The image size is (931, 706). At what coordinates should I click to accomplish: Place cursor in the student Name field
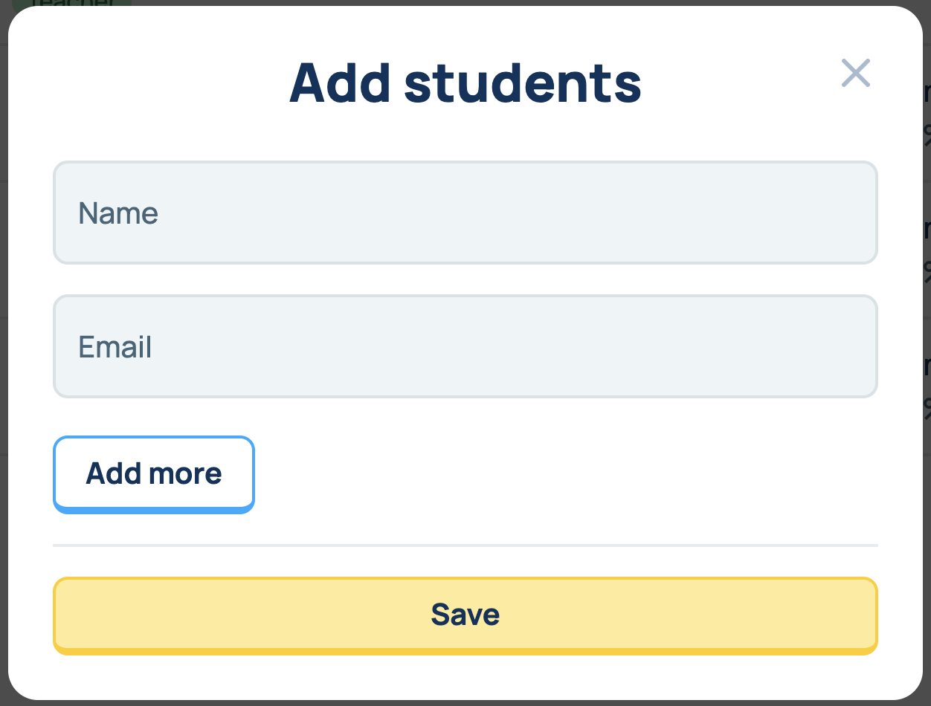pos(465,213)
